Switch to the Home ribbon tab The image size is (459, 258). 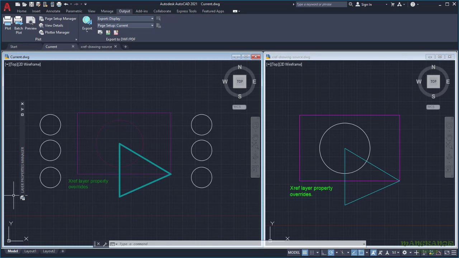click(x=22, y=11)
